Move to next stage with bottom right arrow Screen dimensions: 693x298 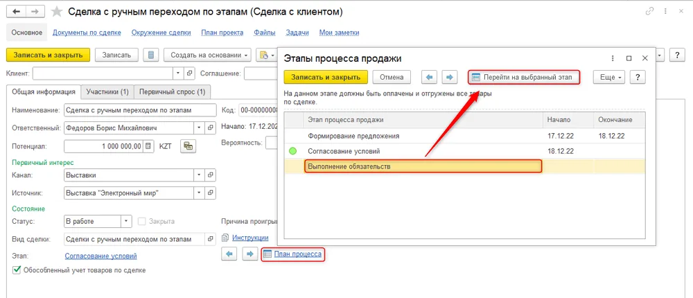click(249, 254)
